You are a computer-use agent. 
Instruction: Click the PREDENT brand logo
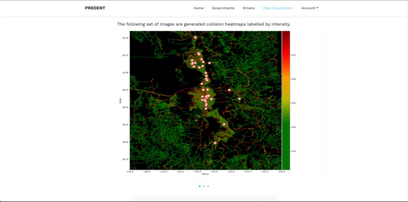[x=95, y=8]
